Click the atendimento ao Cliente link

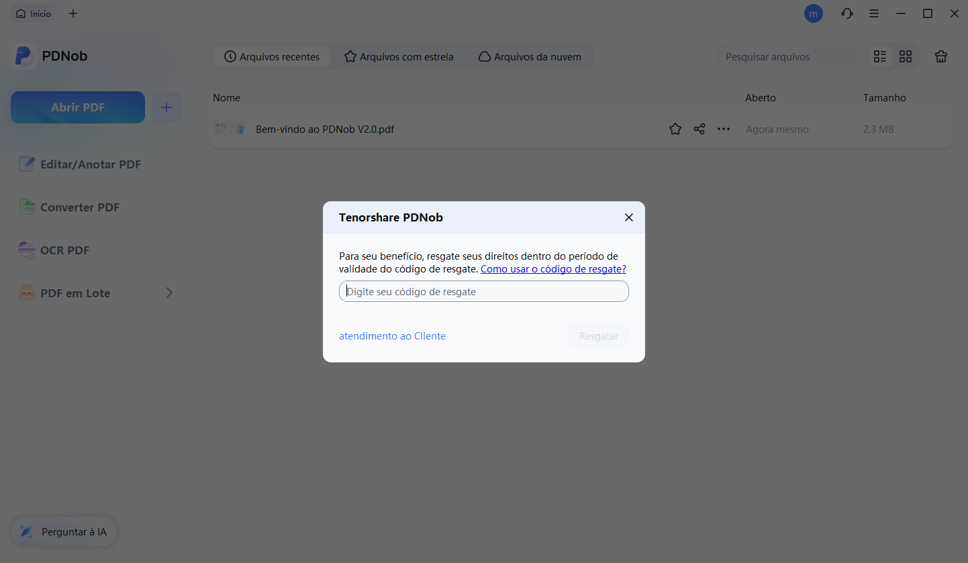pos(392,336)
